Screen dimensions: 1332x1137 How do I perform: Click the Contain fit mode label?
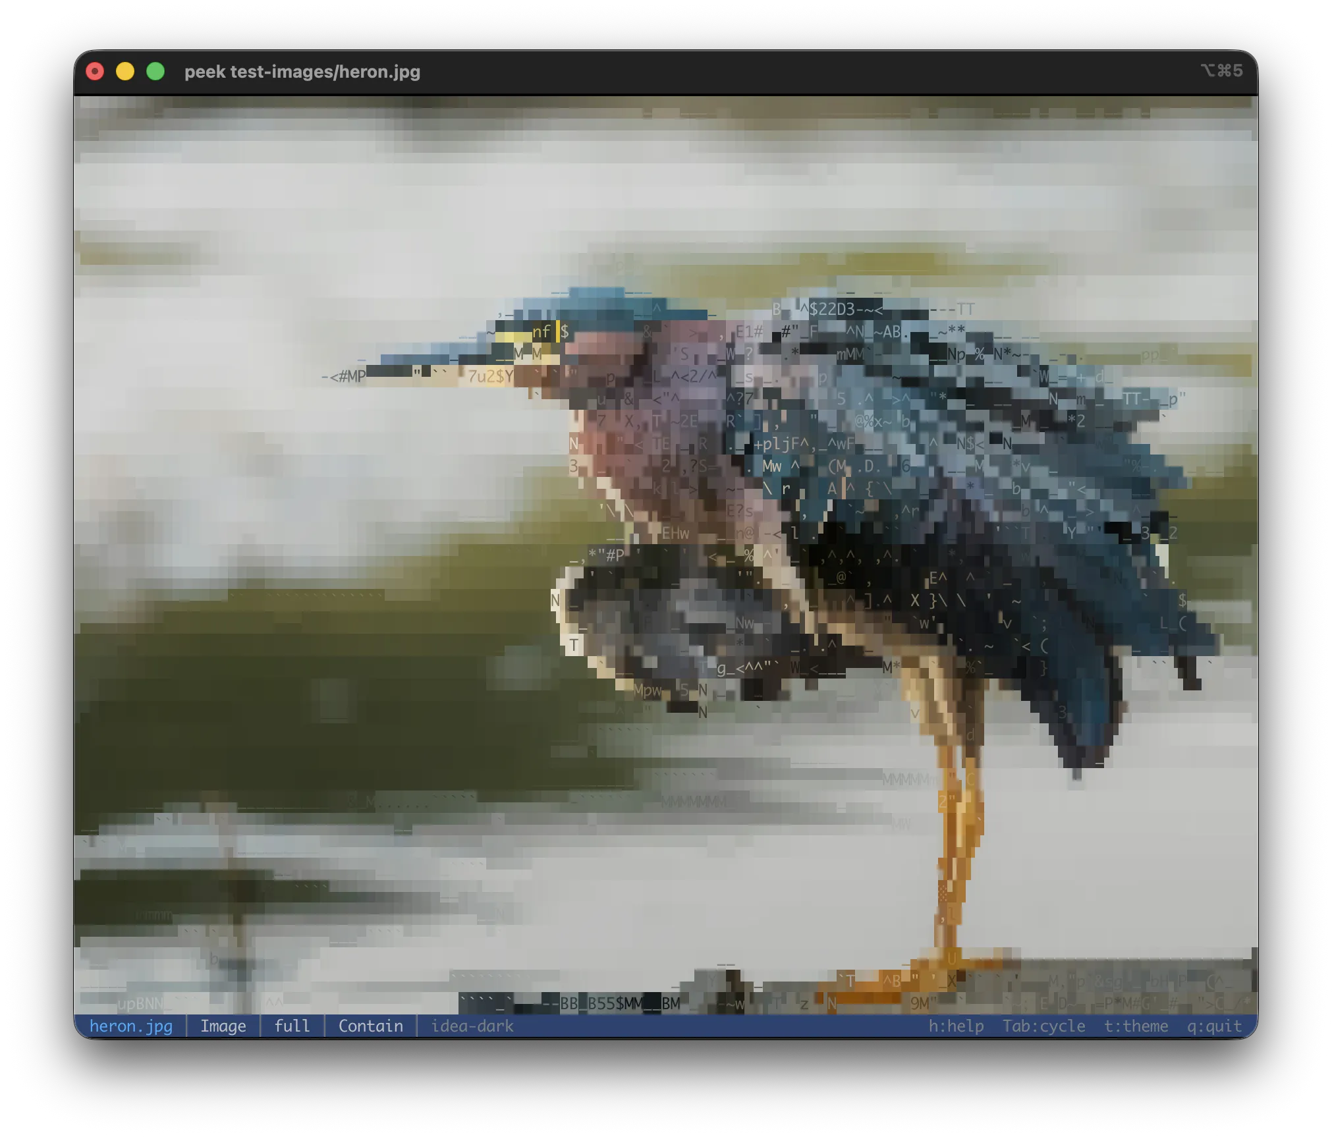(370, 1026)
